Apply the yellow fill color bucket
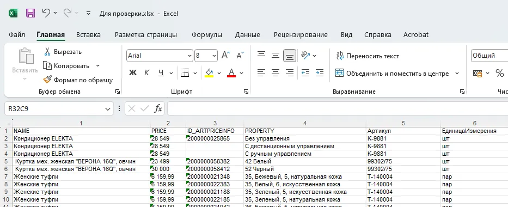This screenshot has height=207, width=508. pyautogui.click(x=209, y=73)
